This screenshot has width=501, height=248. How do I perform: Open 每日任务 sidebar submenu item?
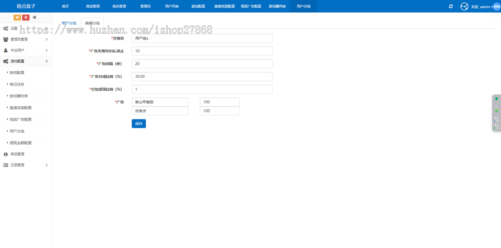pyautogui.click(x=17, y=84)
